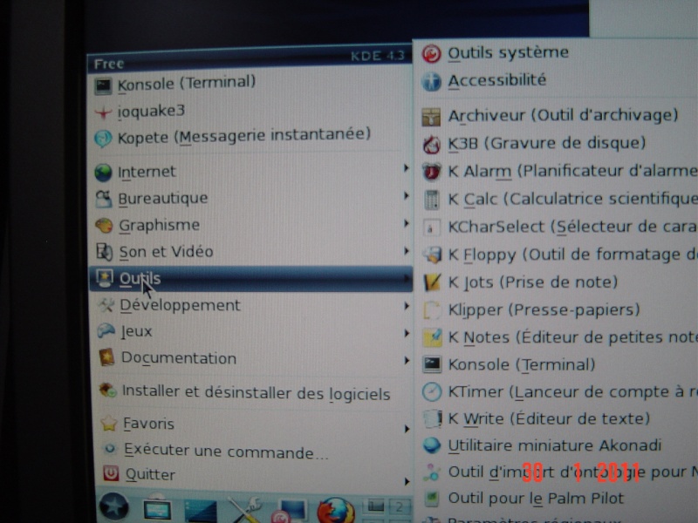Image resolution: width=698 pixels, height=523 pixels.
Task: Click the Utilitaire miniature Akonadi icon
Action: pyautogui.click(x=432, y=445)
